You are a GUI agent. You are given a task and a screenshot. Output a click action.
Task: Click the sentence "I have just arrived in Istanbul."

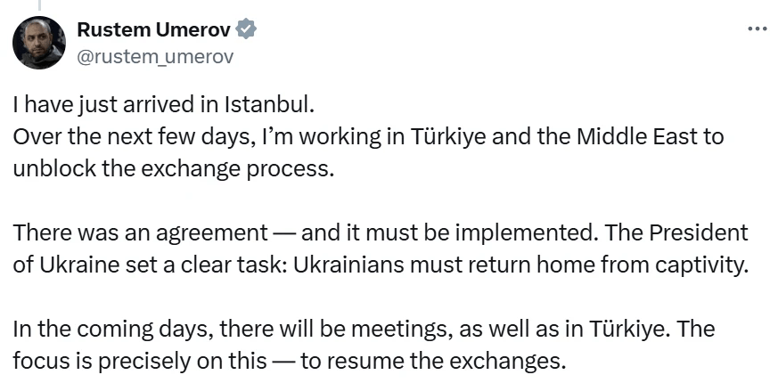point(164,104)
